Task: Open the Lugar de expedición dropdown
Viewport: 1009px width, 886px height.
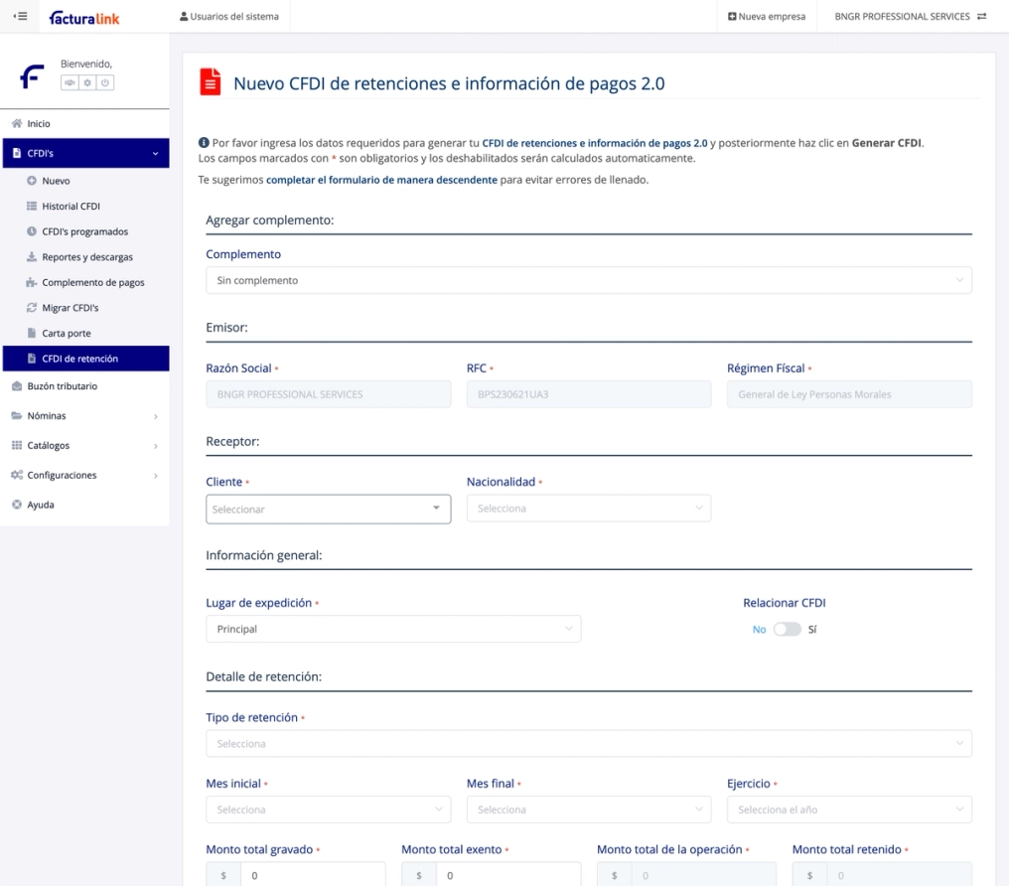Action: [393, 629]
